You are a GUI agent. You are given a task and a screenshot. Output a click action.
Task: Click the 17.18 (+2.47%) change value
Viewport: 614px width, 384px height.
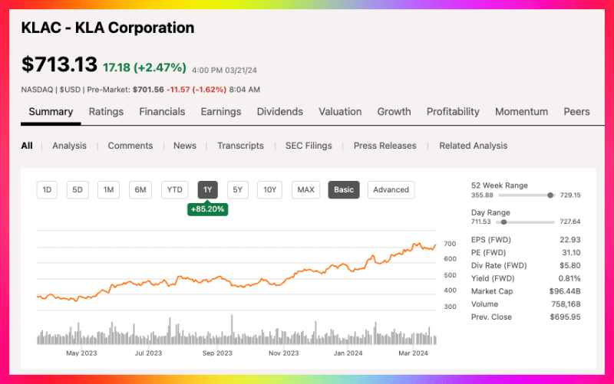(144, 67)
